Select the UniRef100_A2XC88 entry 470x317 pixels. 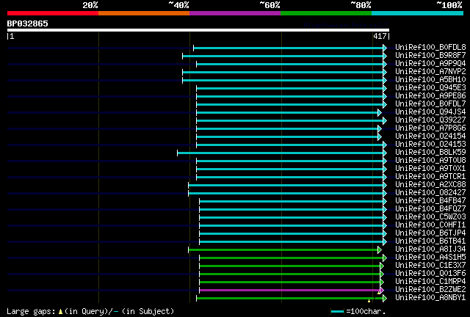pyautogui.click(x=430, y=185)
